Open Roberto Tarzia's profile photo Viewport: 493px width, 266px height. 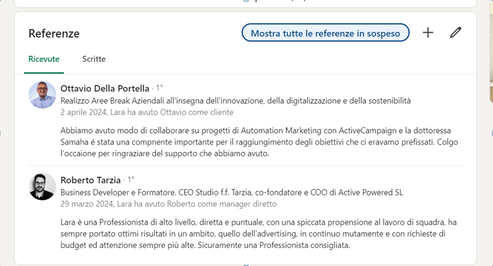(43, 187)
